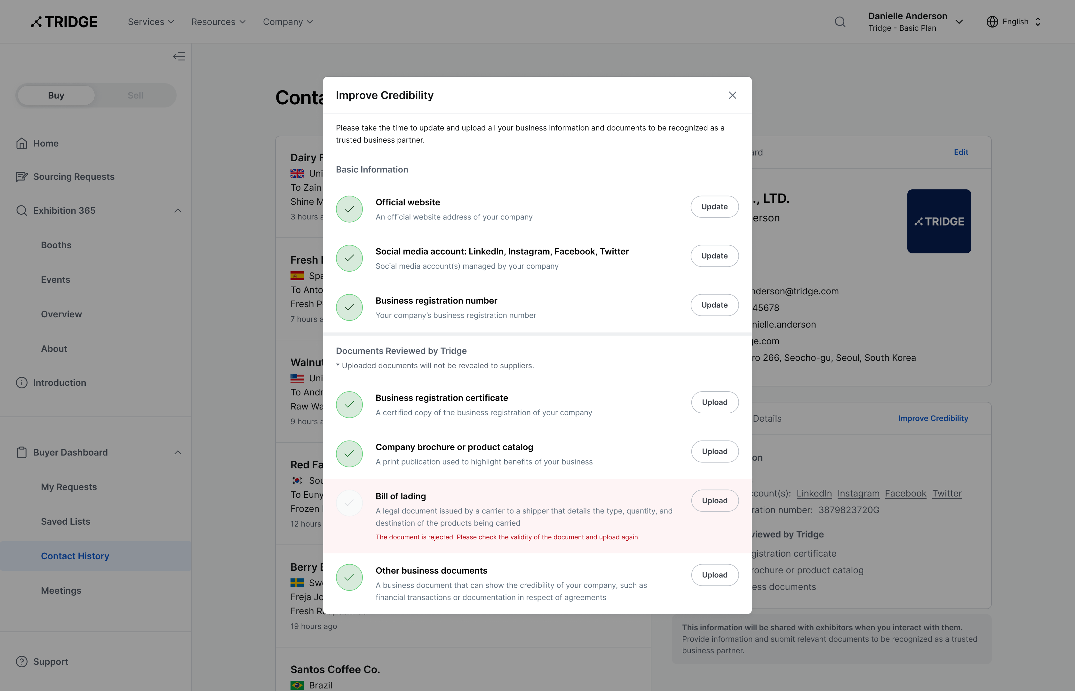This screenshot has height=691, width=1075.
Task: Open the English language selector
Action: tap(1014, 21)
